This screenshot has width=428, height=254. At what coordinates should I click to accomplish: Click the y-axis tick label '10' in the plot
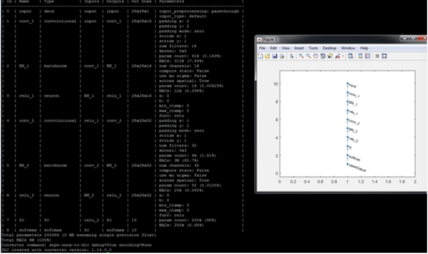(x=276, y=84)
